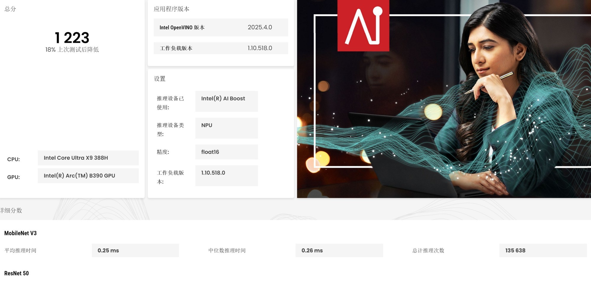Click the score value 1 223
The image size is (591, 282).
point(72,37)
